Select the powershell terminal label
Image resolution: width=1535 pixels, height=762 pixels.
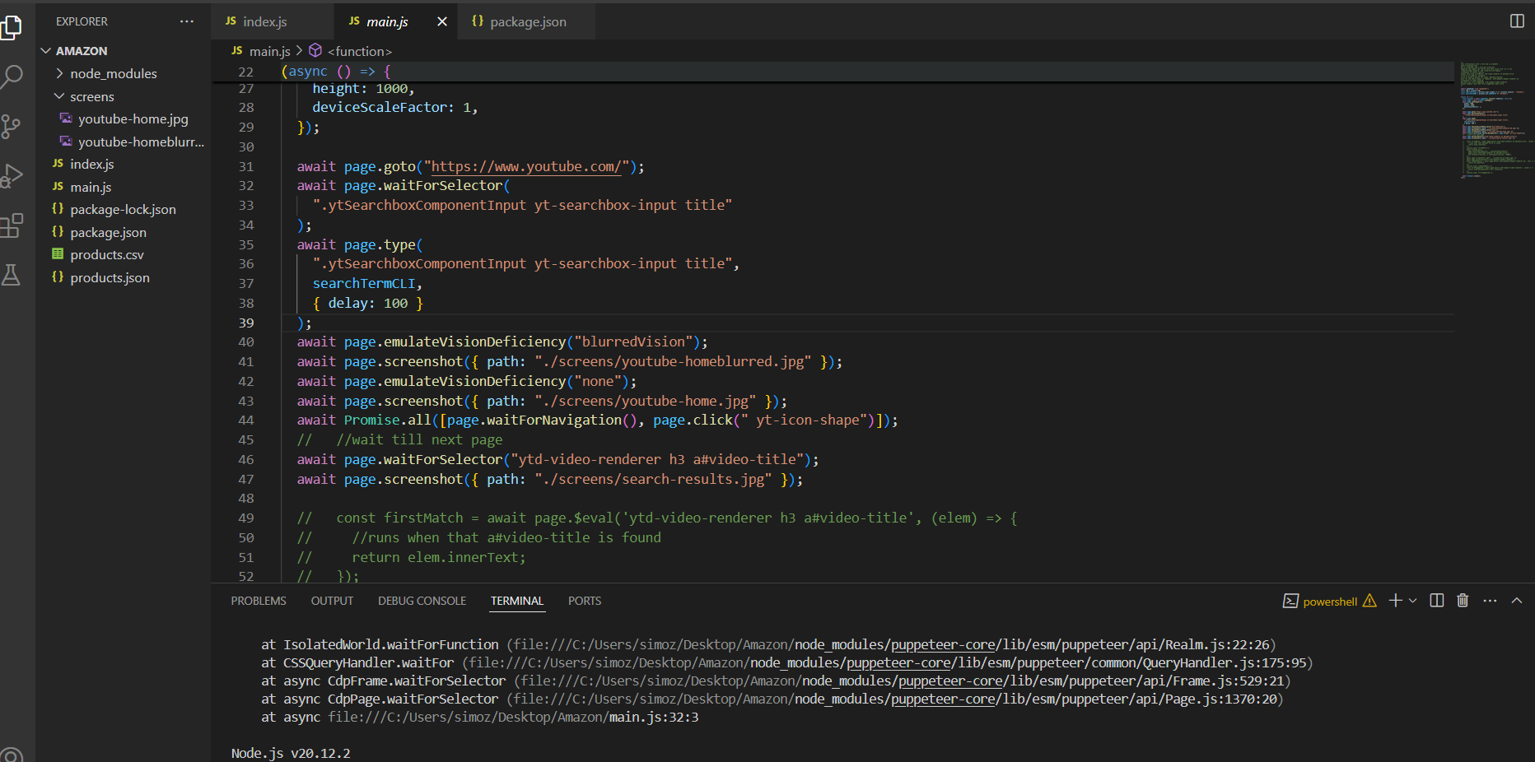pos(1330,602)
